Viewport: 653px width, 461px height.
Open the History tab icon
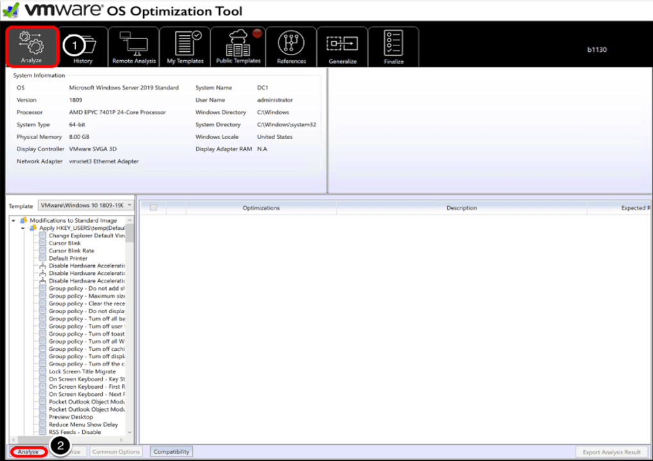pyautogui.click(x=83, y=47)
